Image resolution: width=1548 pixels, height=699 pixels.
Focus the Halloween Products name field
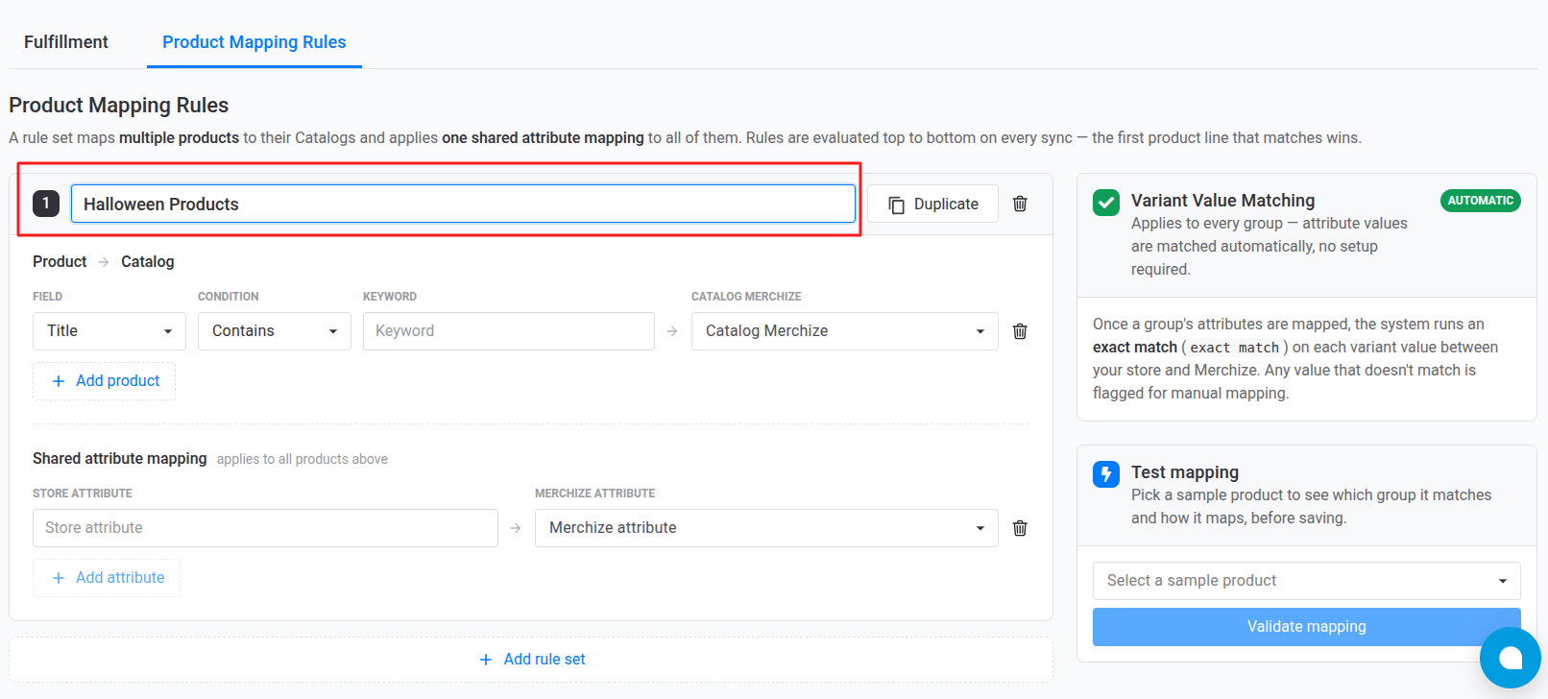click(463, 204)
